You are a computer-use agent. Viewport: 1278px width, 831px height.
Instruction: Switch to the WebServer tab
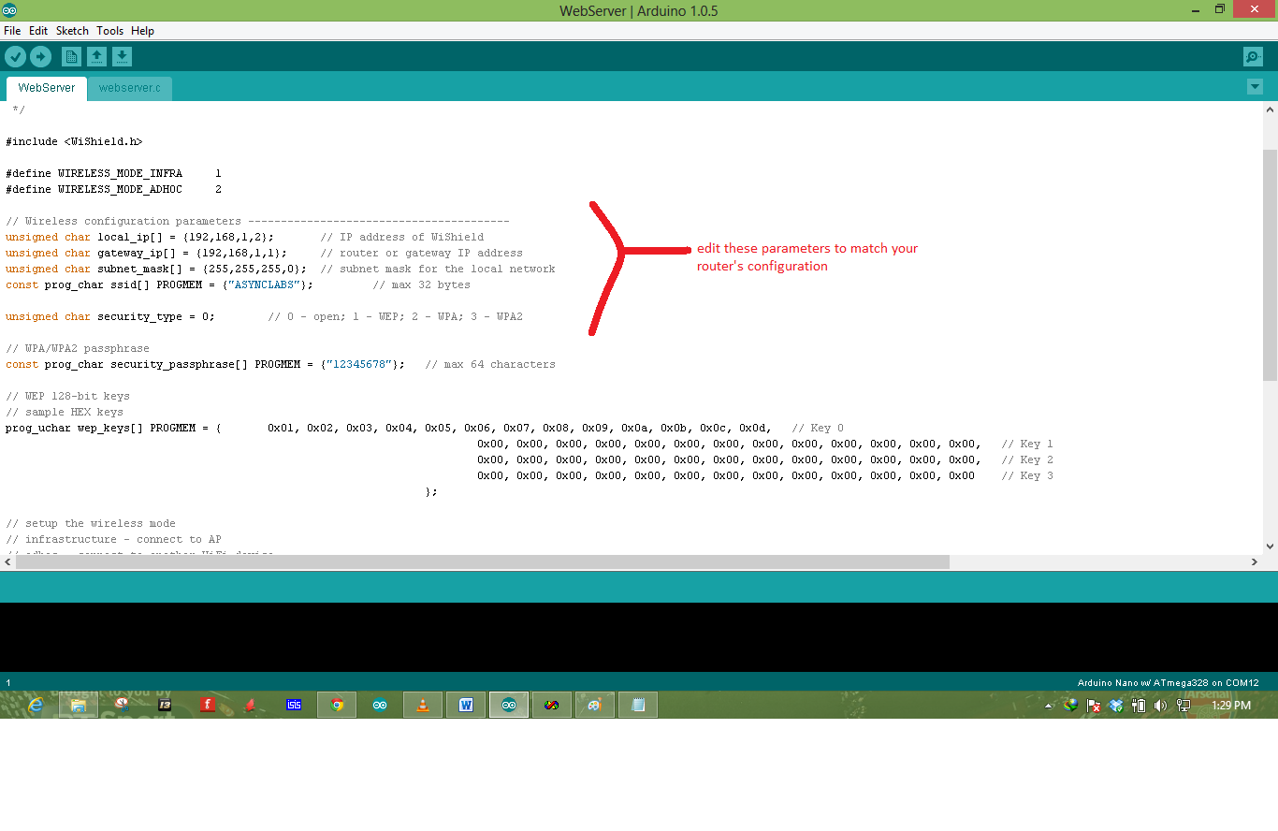[x=47, y=88]
